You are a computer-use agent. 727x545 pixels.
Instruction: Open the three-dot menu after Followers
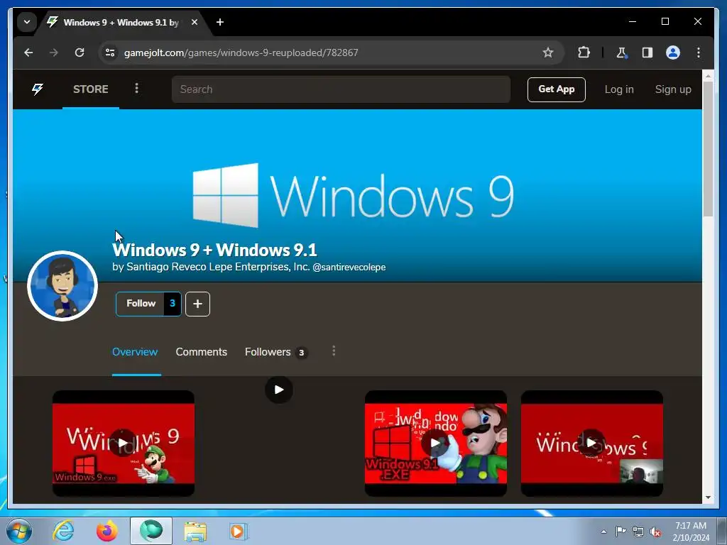(x=334, y=351)
